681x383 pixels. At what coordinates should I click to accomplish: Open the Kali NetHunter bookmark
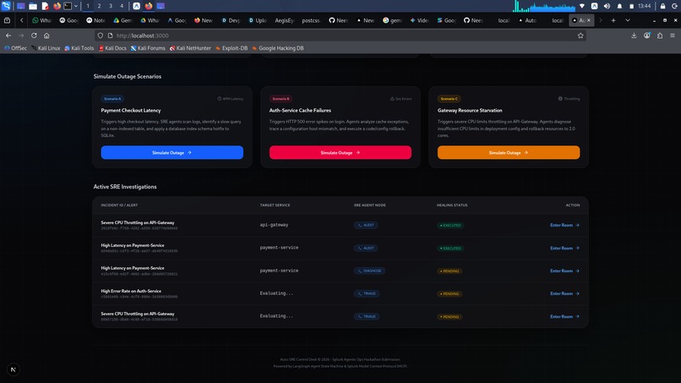(x=190, y=48)
